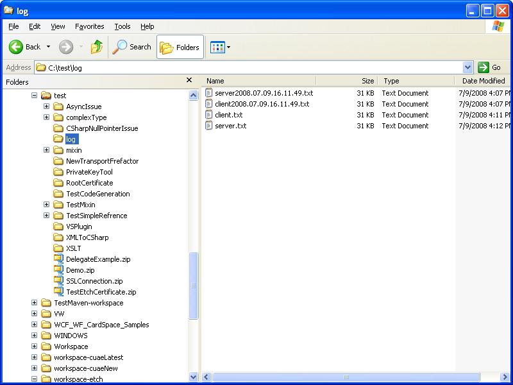The image size is (513, 385).
Task: Select the Demo.zip archive in tree
Action: point(80,270)
